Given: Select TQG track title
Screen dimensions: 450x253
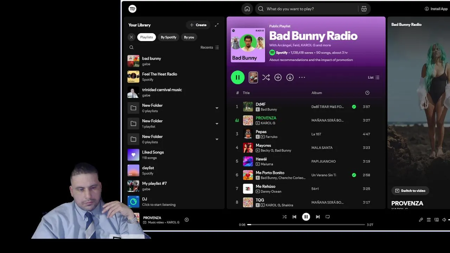Looking at the screenshot, I should (x=260, y=200).
